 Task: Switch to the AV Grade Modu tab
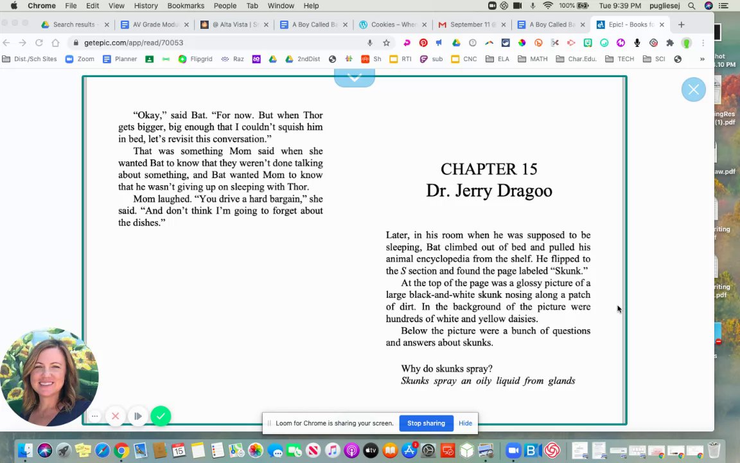155,24
